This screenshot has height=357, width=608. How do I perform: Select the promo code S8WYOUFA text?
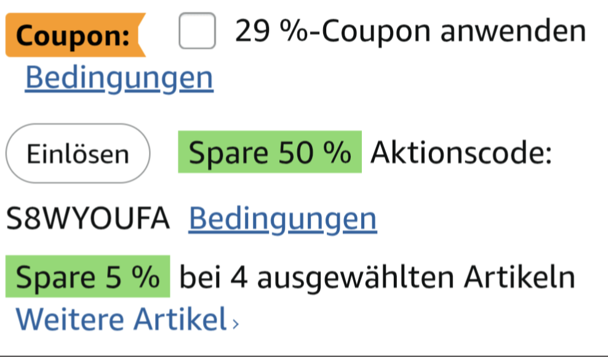[x=87, y=218]
